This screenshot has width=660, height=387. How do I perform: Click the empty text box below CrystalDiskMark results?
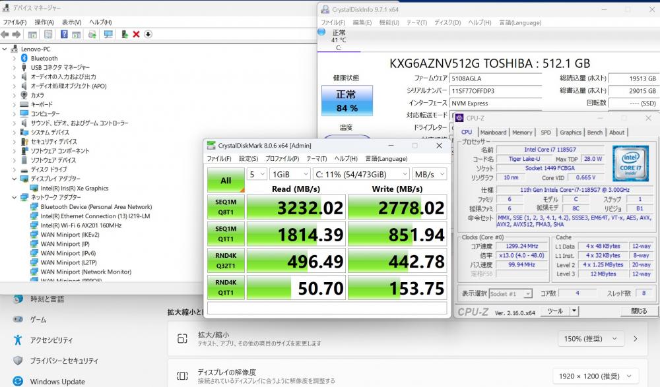(327, 308)
